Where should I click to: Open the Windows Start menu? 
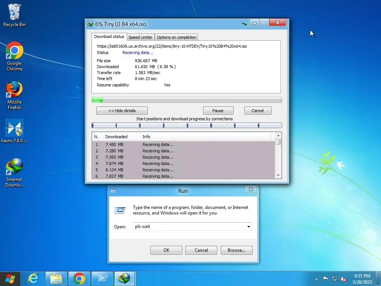pyautogui.click(x=10, y=279)
